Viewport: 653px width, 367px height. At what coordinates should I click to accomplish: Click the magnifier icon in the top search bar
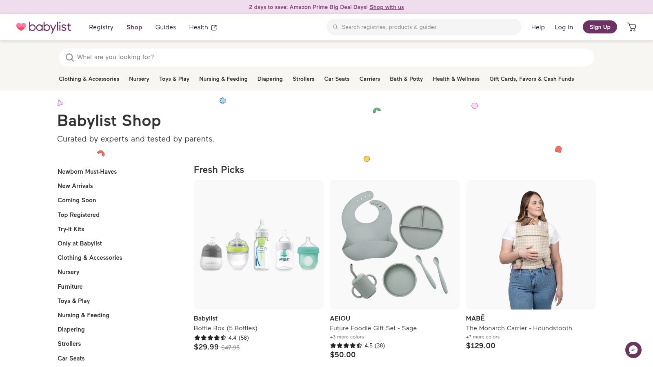click(x=335, y=27)
